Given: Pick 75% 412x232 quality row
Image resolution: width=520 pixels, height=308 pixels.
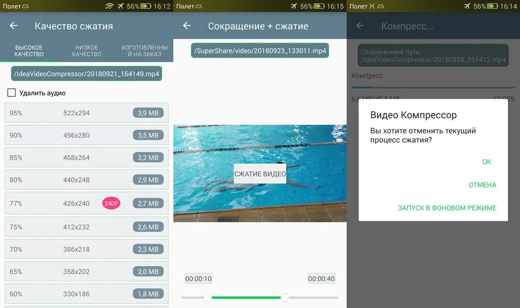Looking at the screenshot, I should pos(87,227).
